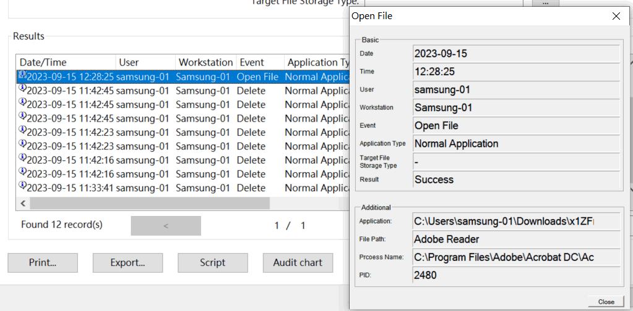Viewport: 633px width, 311px height.
Task: Click the horizontal scrollbar thumb in results
Action: pos(150,204)
